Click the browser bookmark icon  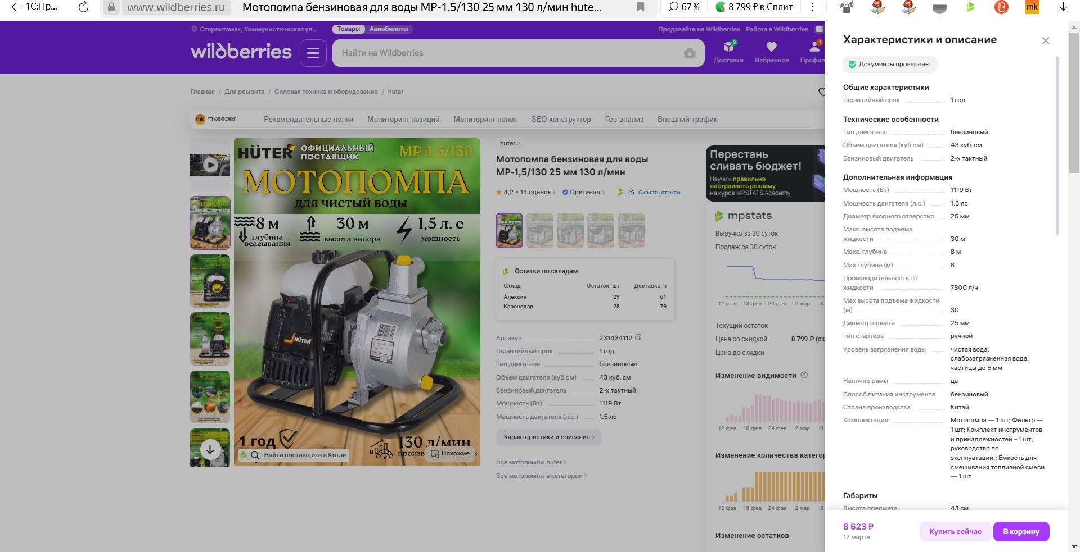(x=640, y=7)
